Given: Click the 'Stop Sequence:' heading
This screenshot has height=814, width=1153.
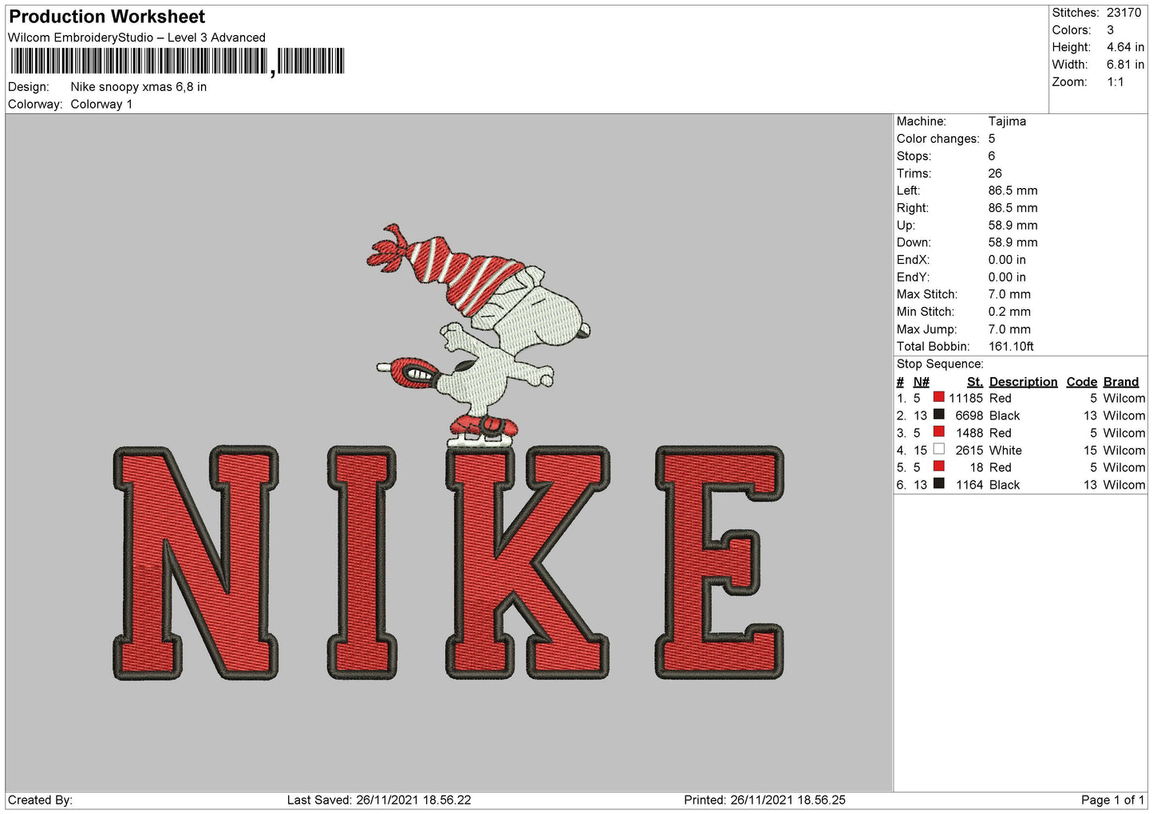Looking at the screenshot, I should [x=940, y=364].
